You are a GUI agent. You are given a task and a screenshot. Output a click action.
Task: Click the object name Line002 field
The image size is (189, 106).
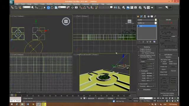point(146,20)
